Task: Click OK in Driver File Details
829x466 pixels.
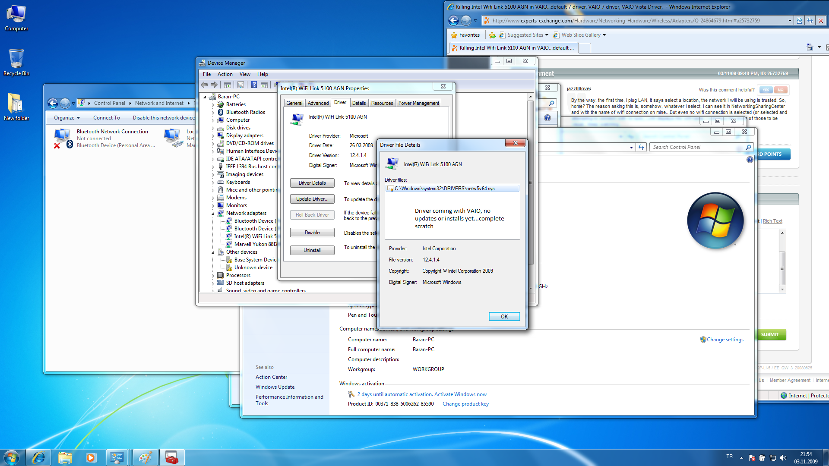Action: (504, 317)
